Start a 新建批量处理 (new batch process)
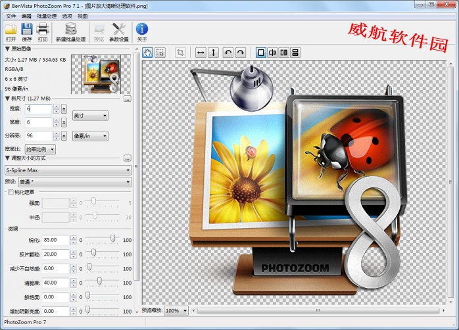This screenshot has height=330, width=459. (71, 32)
